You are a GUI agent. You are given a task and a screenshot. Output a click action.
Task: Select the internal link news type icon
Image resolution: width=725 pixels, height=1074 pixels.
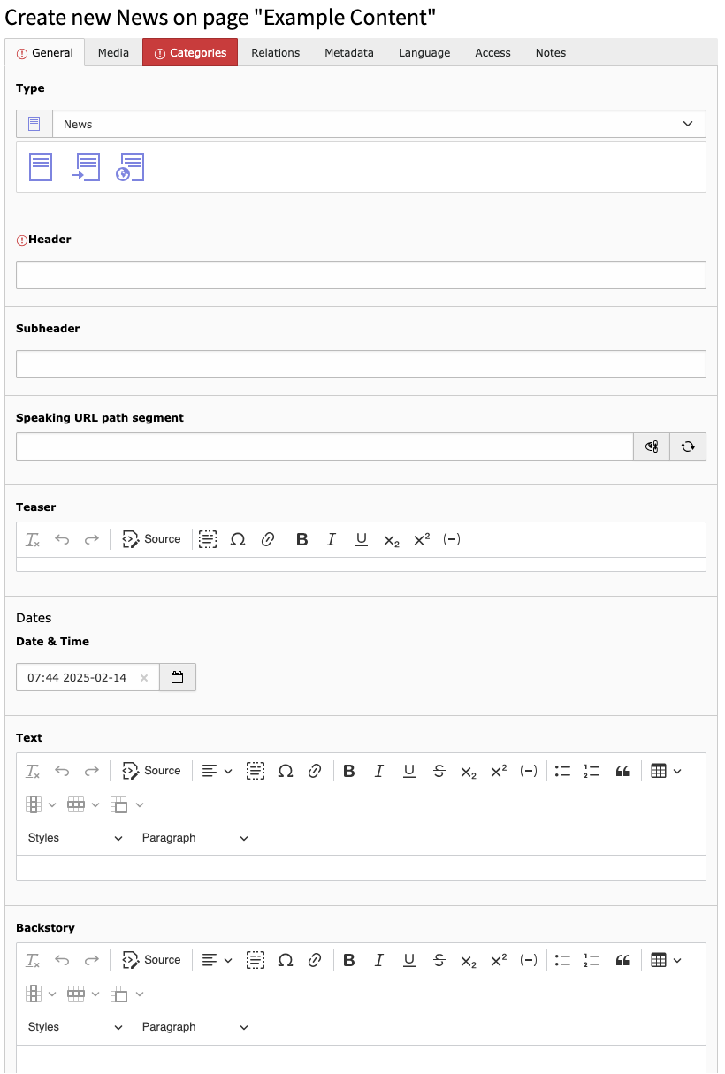click(x=86, y=167)
